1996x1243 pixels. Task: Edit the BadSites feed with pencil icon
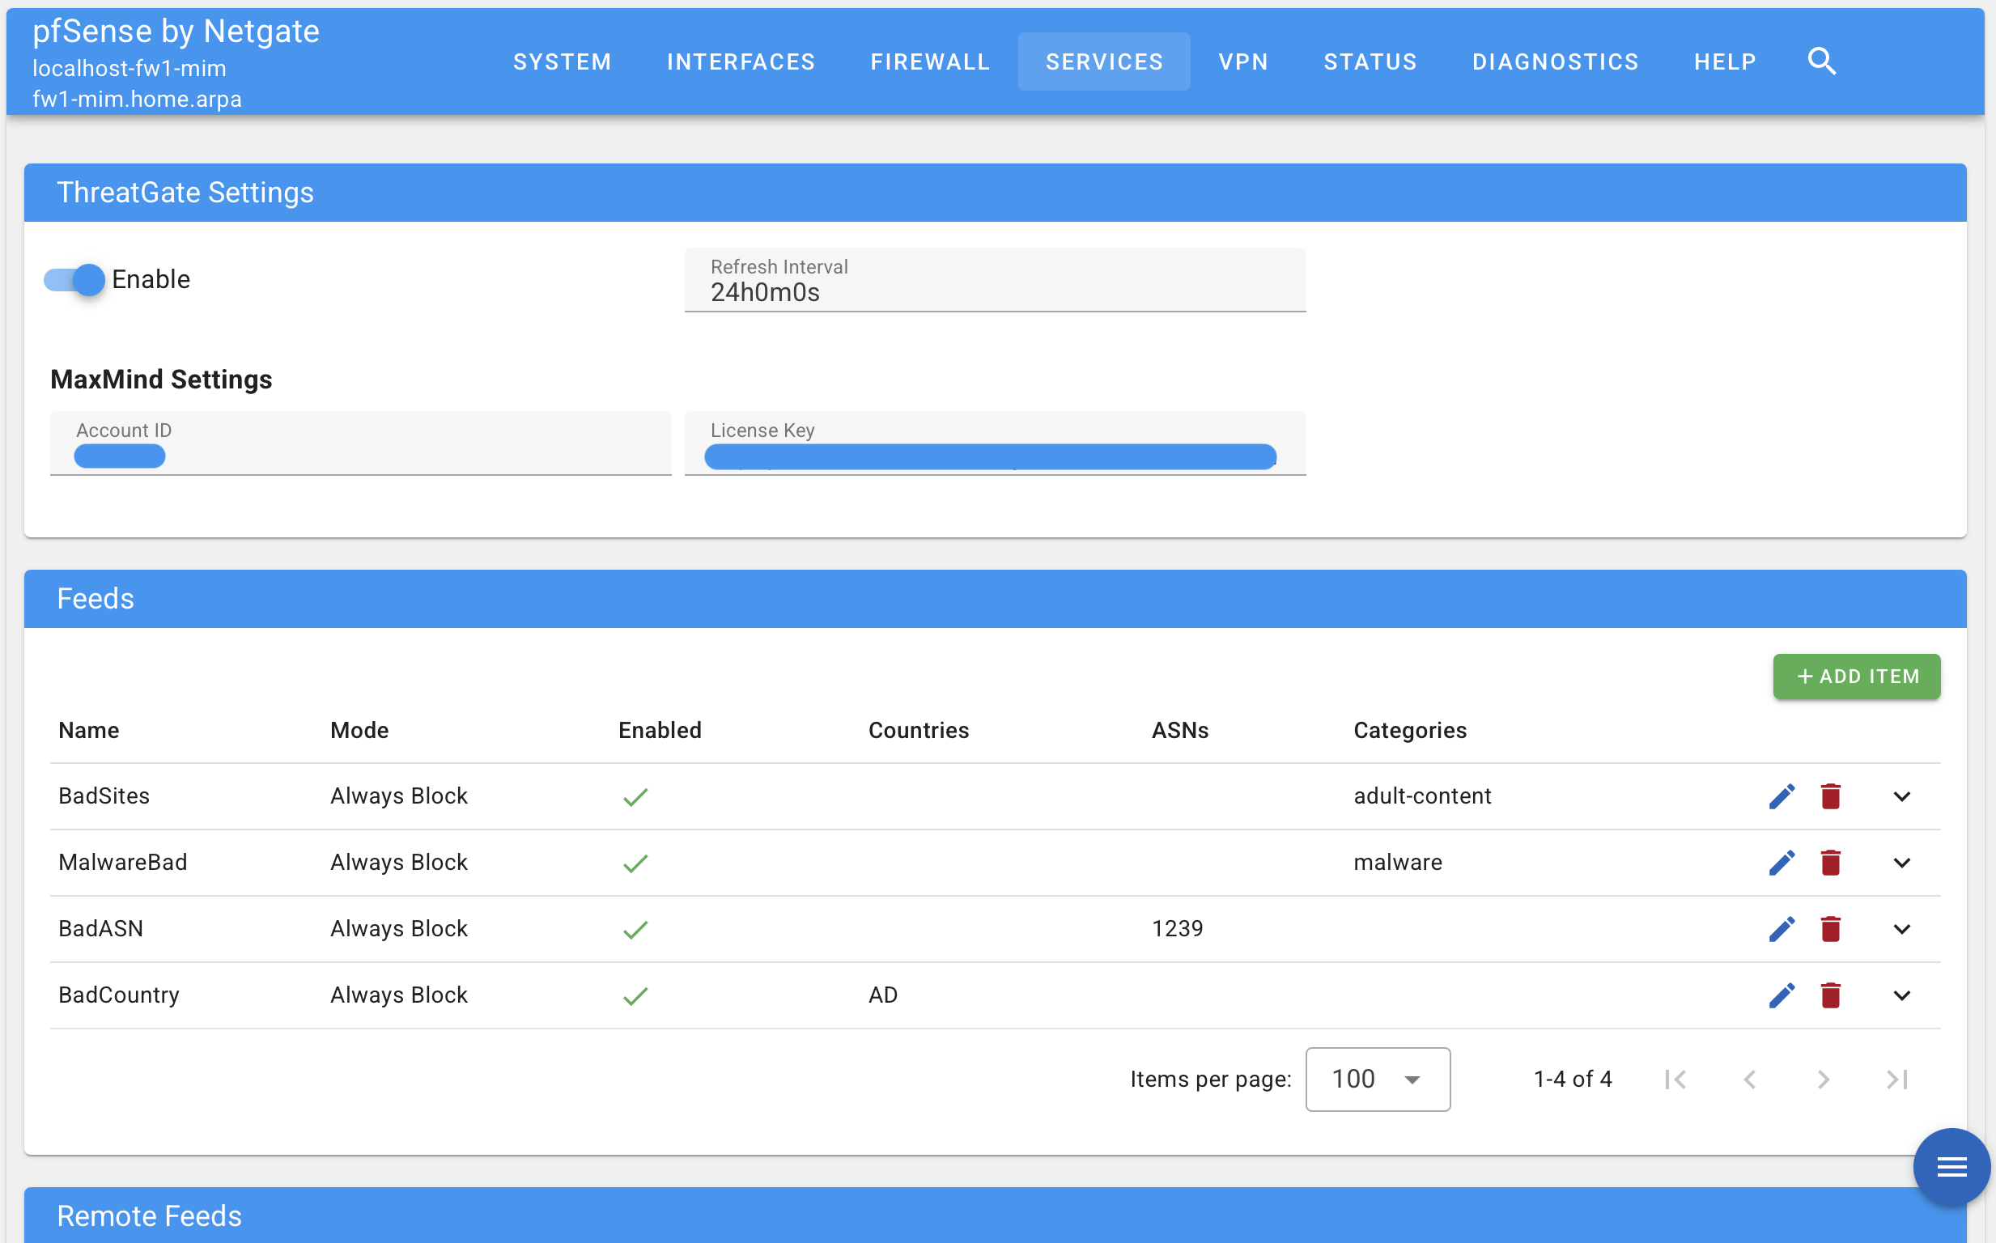[1782, 795]
